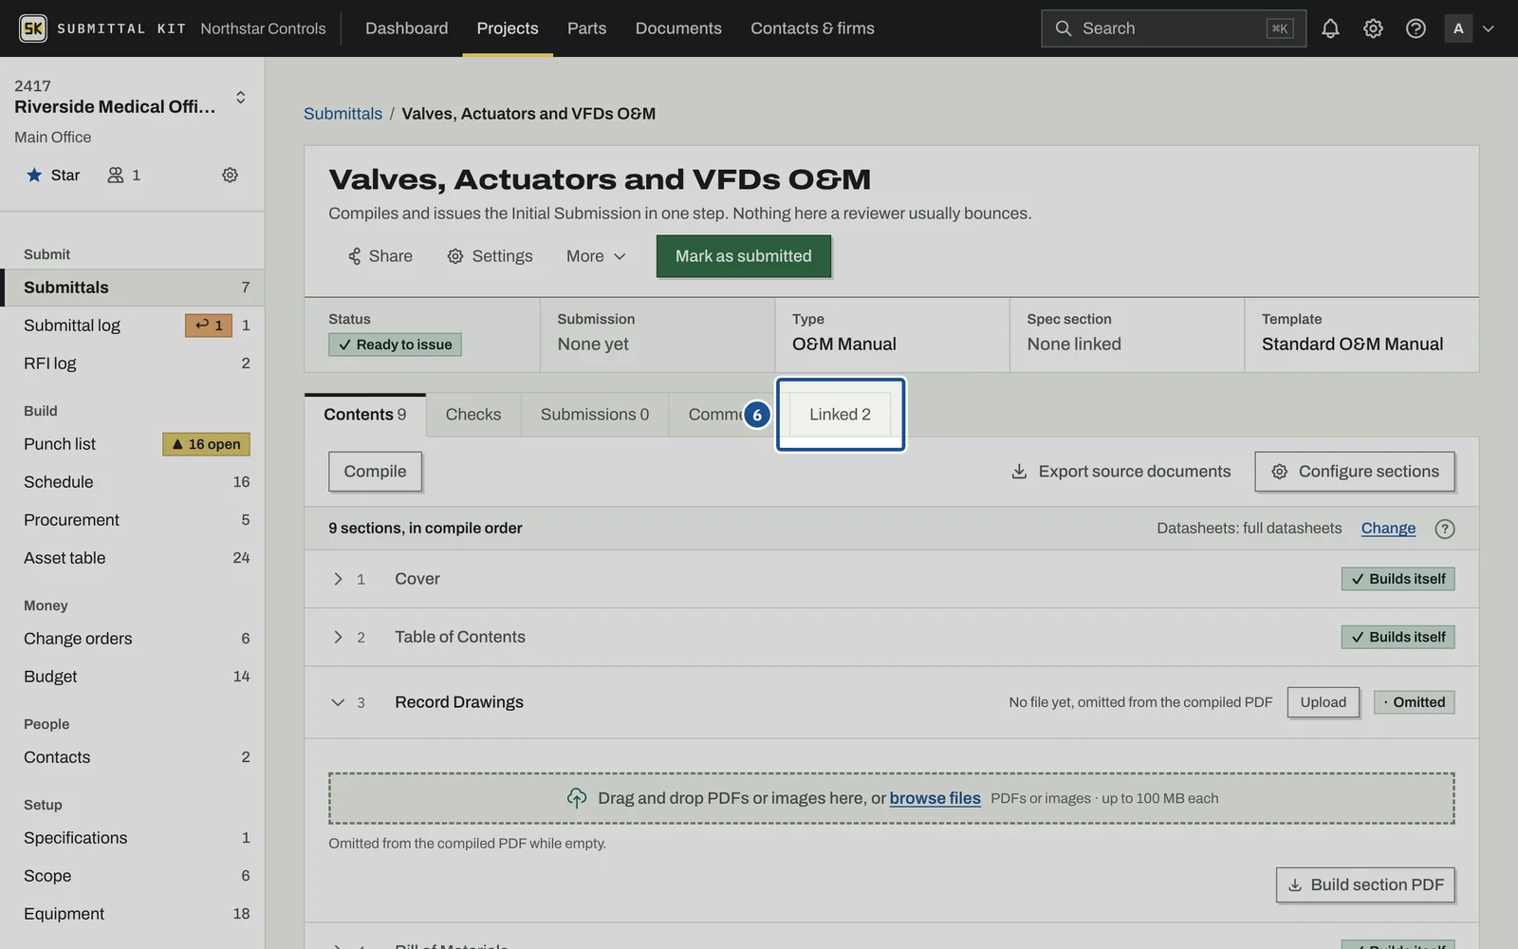Open the Asset table page

133,558
